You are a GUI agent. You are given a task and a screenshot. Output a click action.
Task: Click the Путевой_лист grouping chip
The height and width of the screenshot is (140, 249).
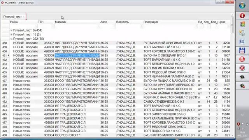14,17
